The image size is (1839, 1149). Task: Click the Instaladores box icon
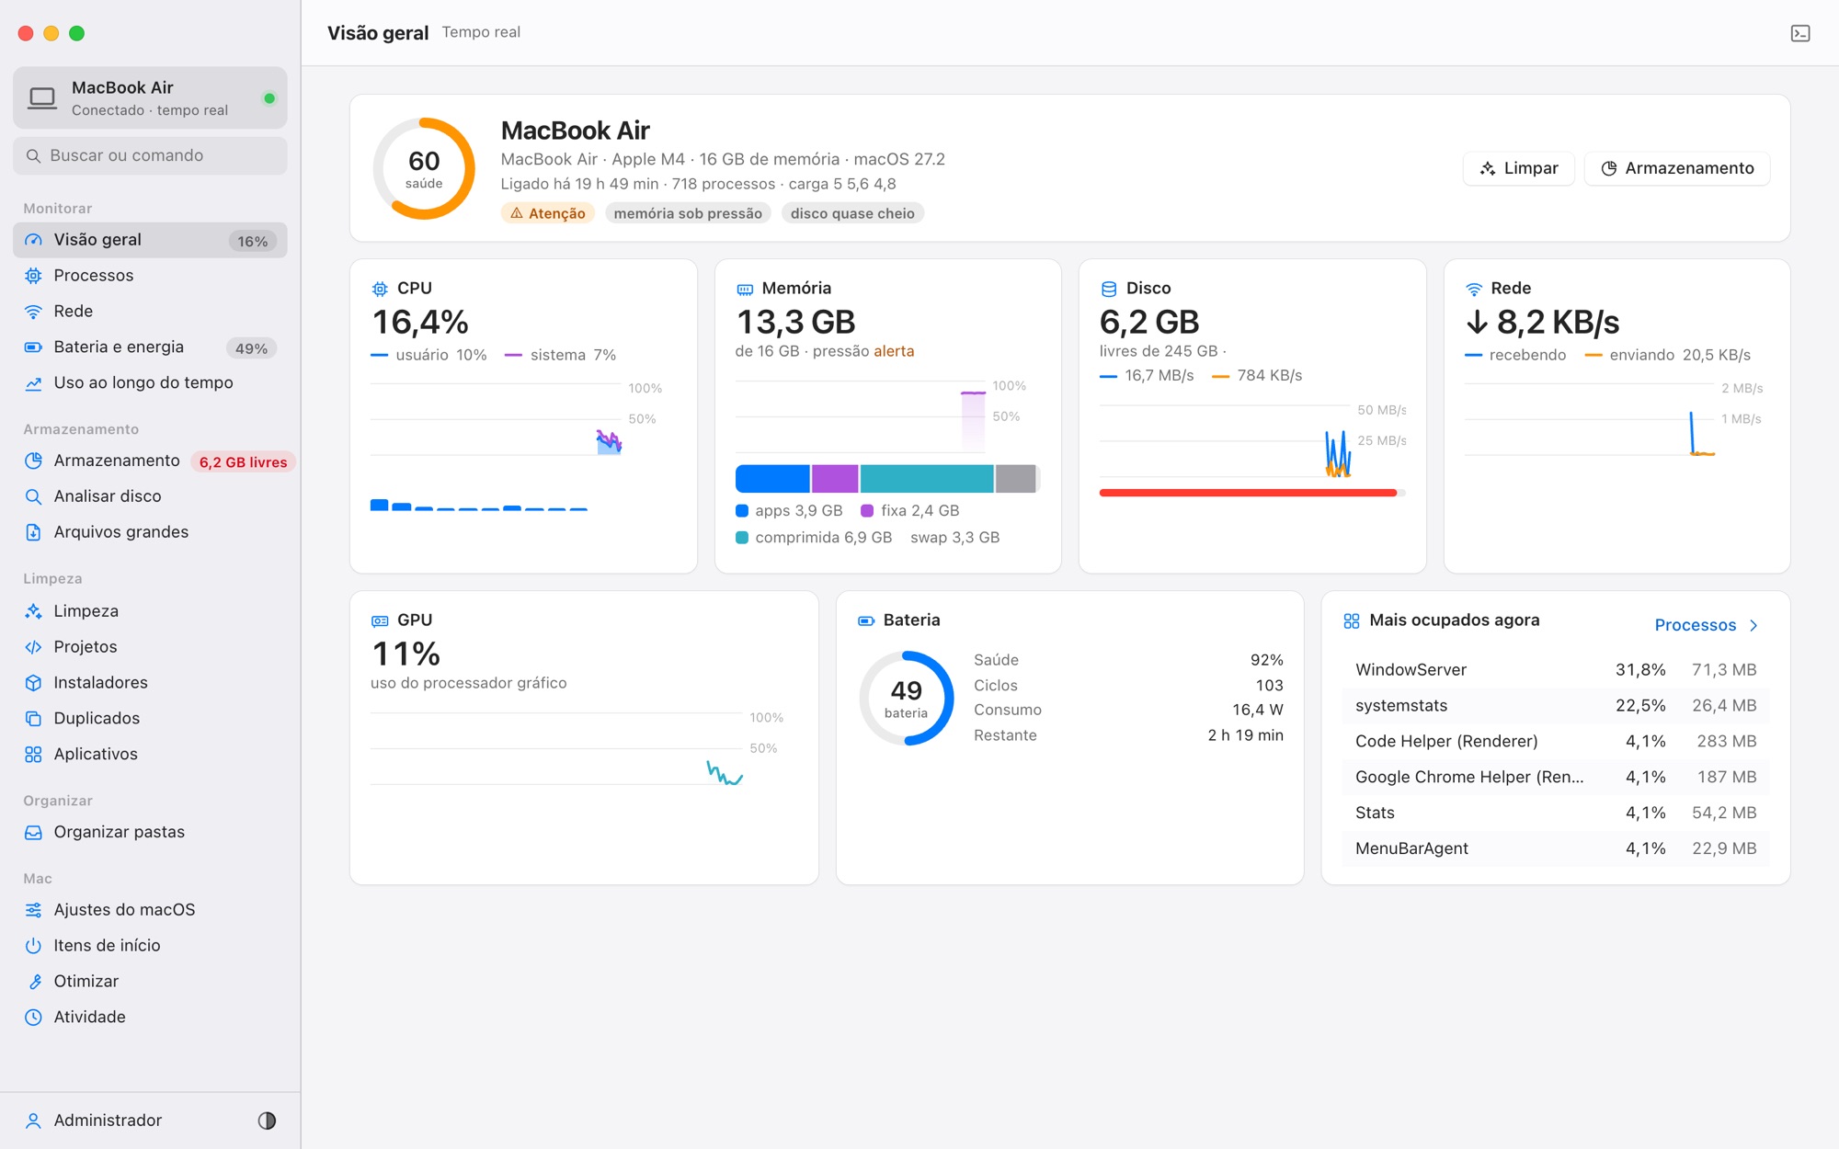(x=33, y=682)
